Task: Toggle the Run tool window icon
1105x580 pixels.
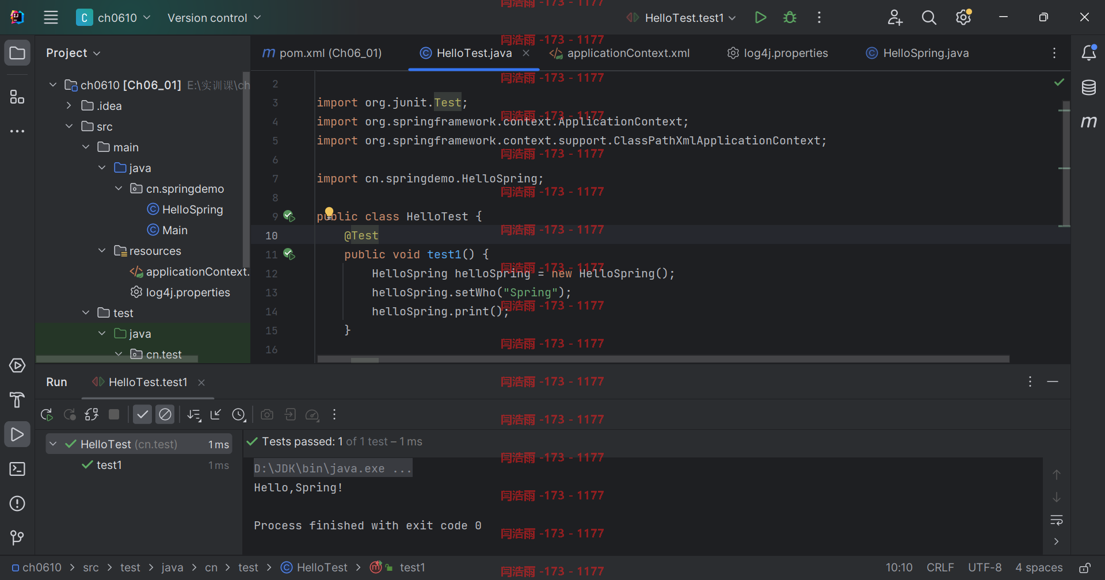Action: tap(17, 434)
